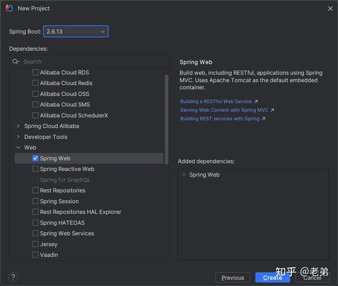Image resolution: width=338 pixels, height=286 pixels.
Task: Go back with the Previous button
Action: (233, 278)
